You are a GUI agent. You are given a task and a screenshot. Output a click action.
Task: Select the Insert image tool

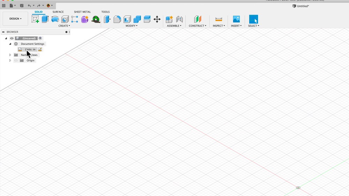[x=236, y=19]
